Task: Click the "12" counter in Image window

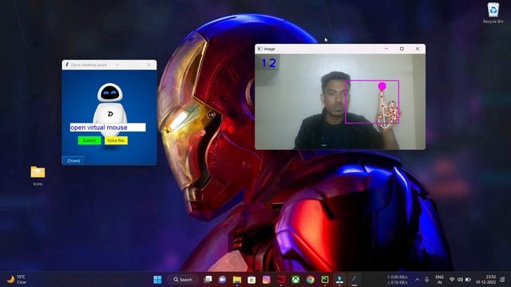Action: (269, 63)
